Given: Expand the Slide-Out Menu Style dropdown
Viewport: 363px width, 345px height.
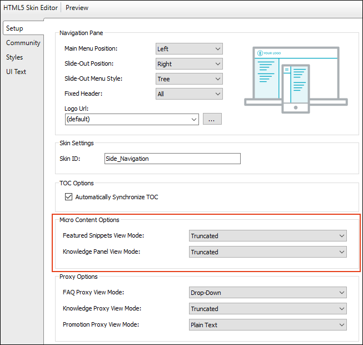Looking at the screenshot, I should click(x=189, y=79).
